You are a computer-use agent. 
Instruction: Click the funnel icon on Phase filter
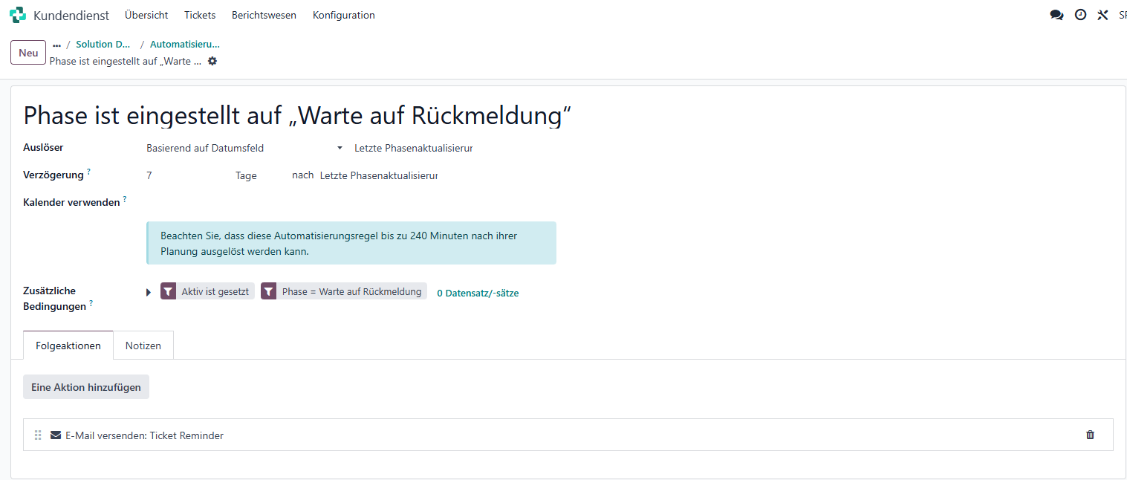pos(269,292)
